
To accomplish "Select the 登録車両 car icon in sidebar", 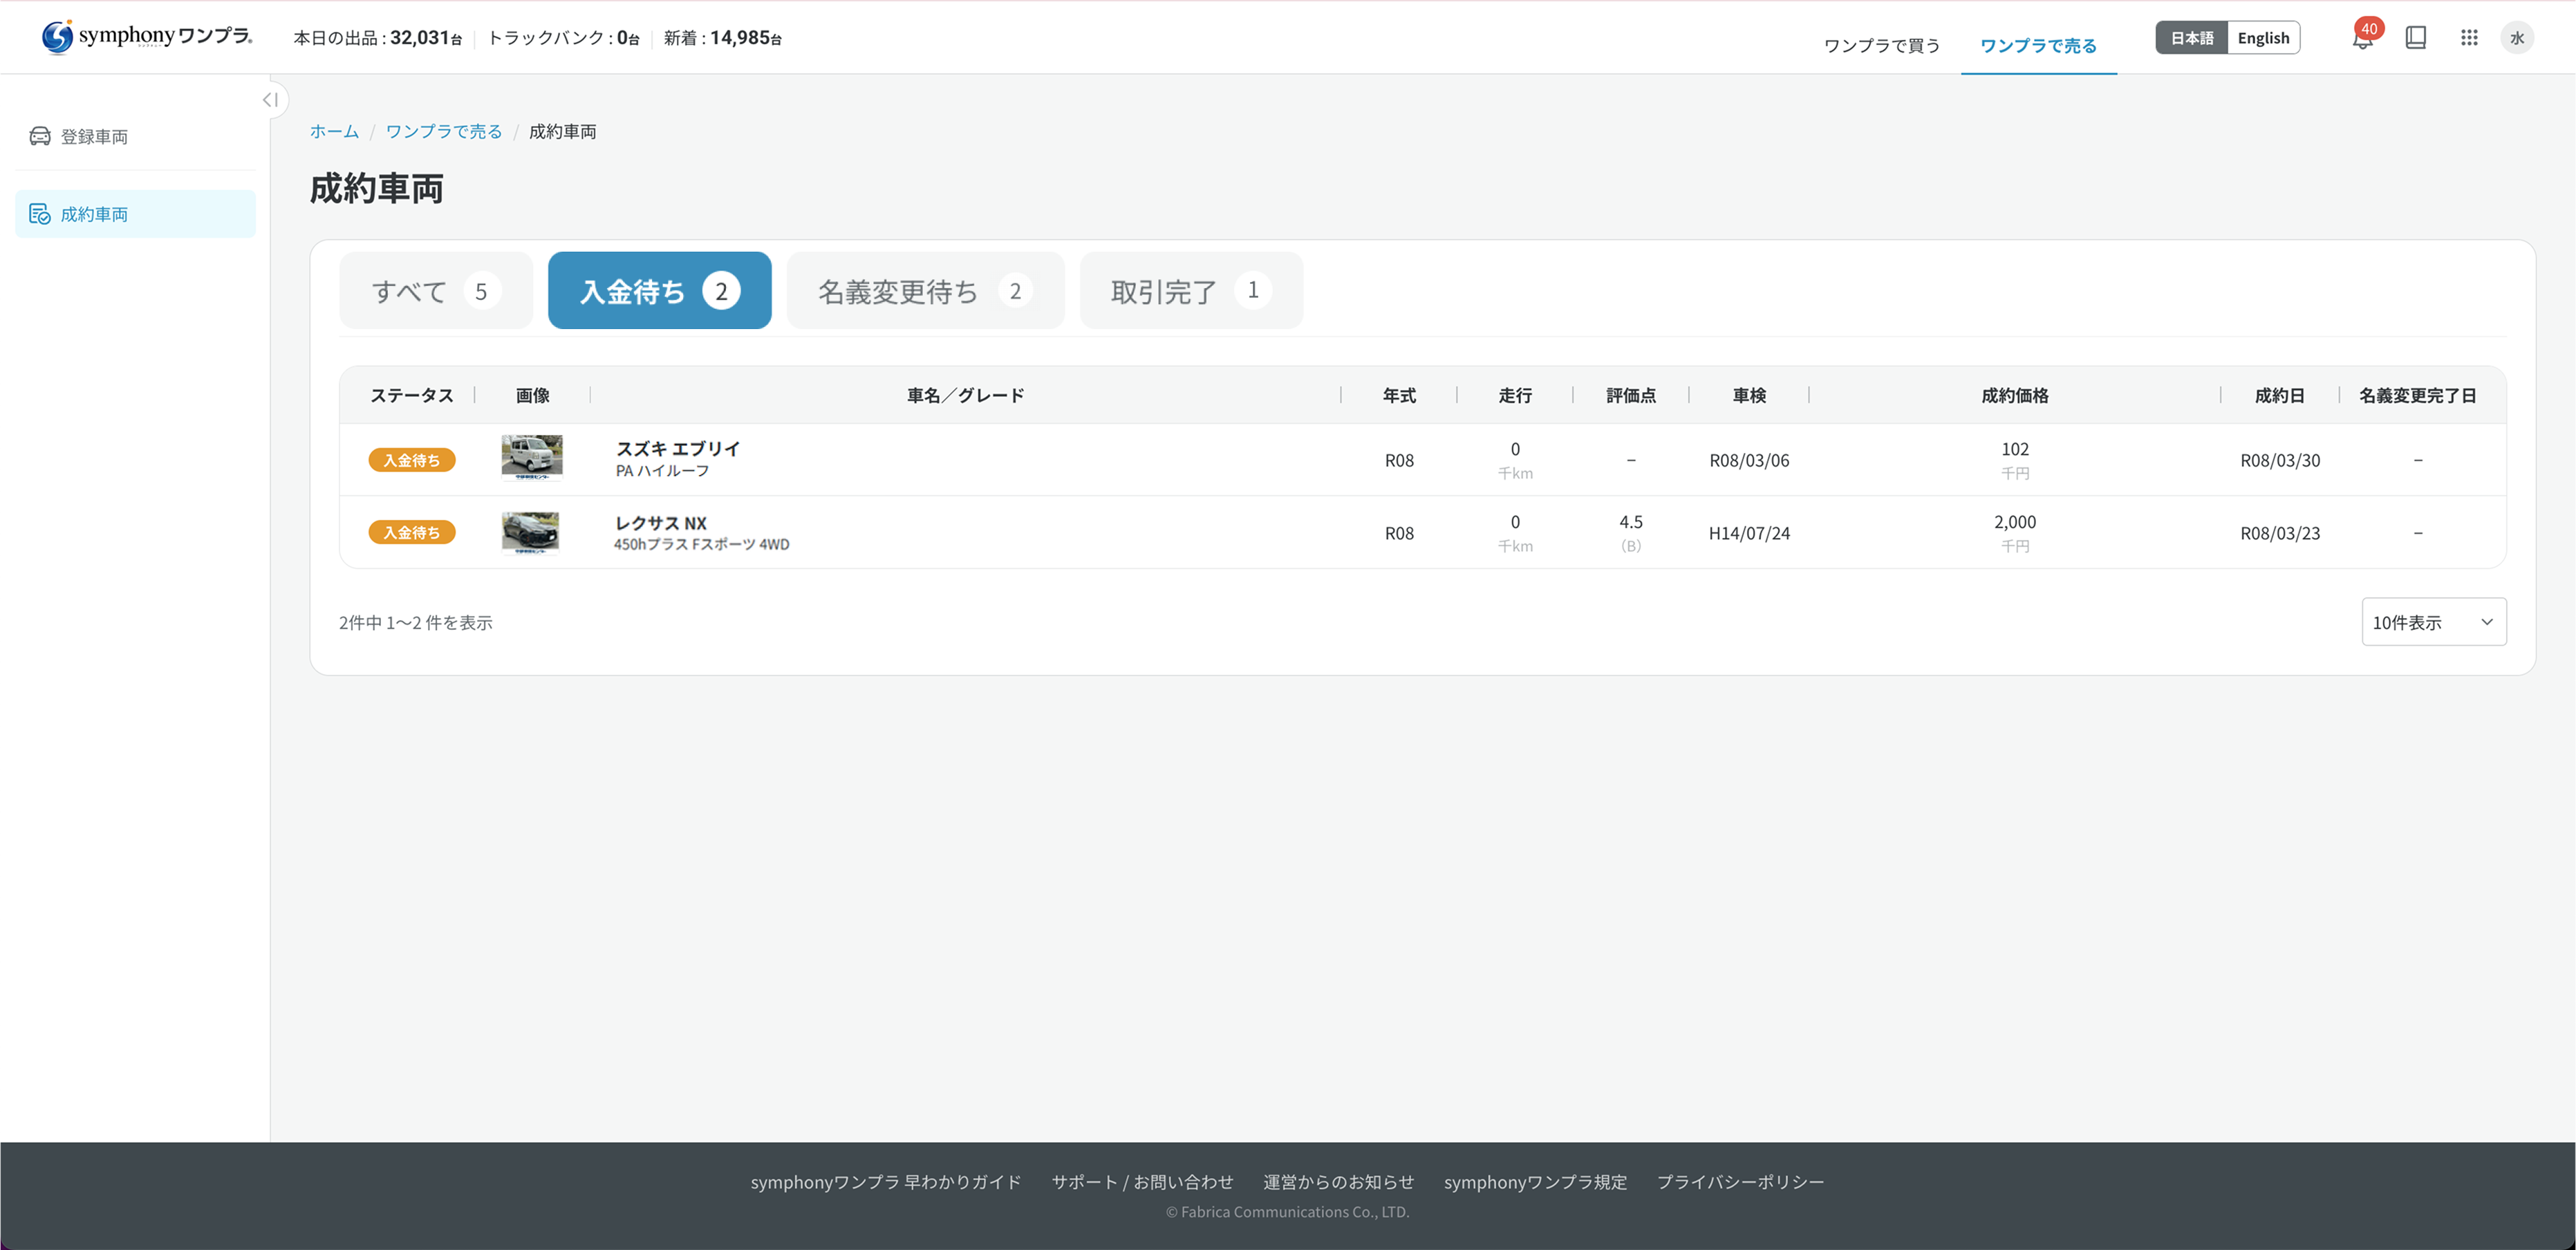I will (x=40, y=136).
